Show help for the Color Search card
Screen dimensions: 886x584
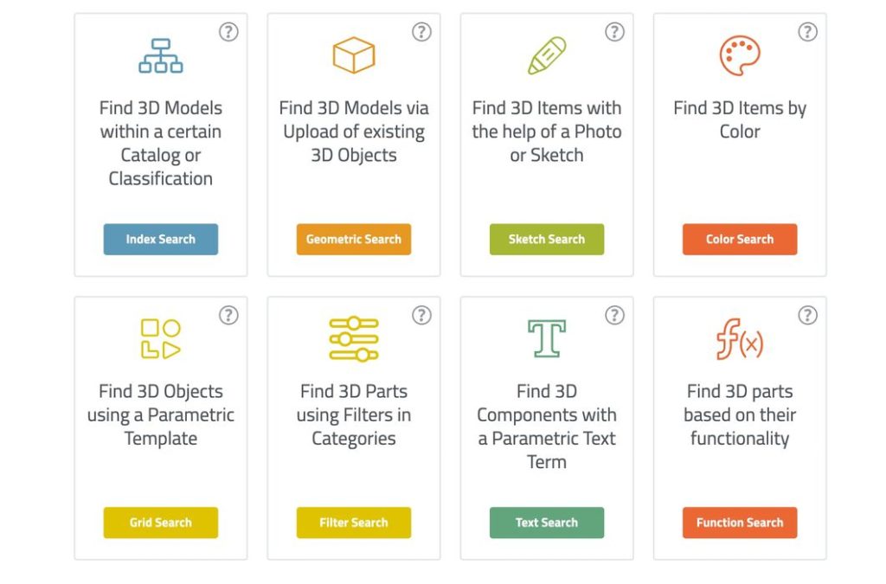807,32
